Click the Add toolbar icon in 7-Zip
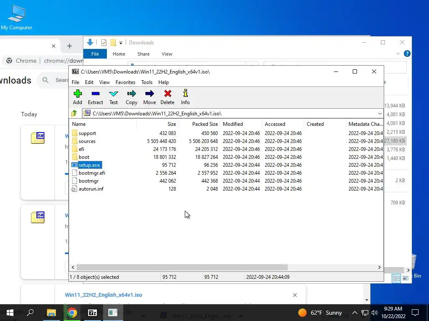Viewport: 429px width, 321px height. click(x=78, y=94)
